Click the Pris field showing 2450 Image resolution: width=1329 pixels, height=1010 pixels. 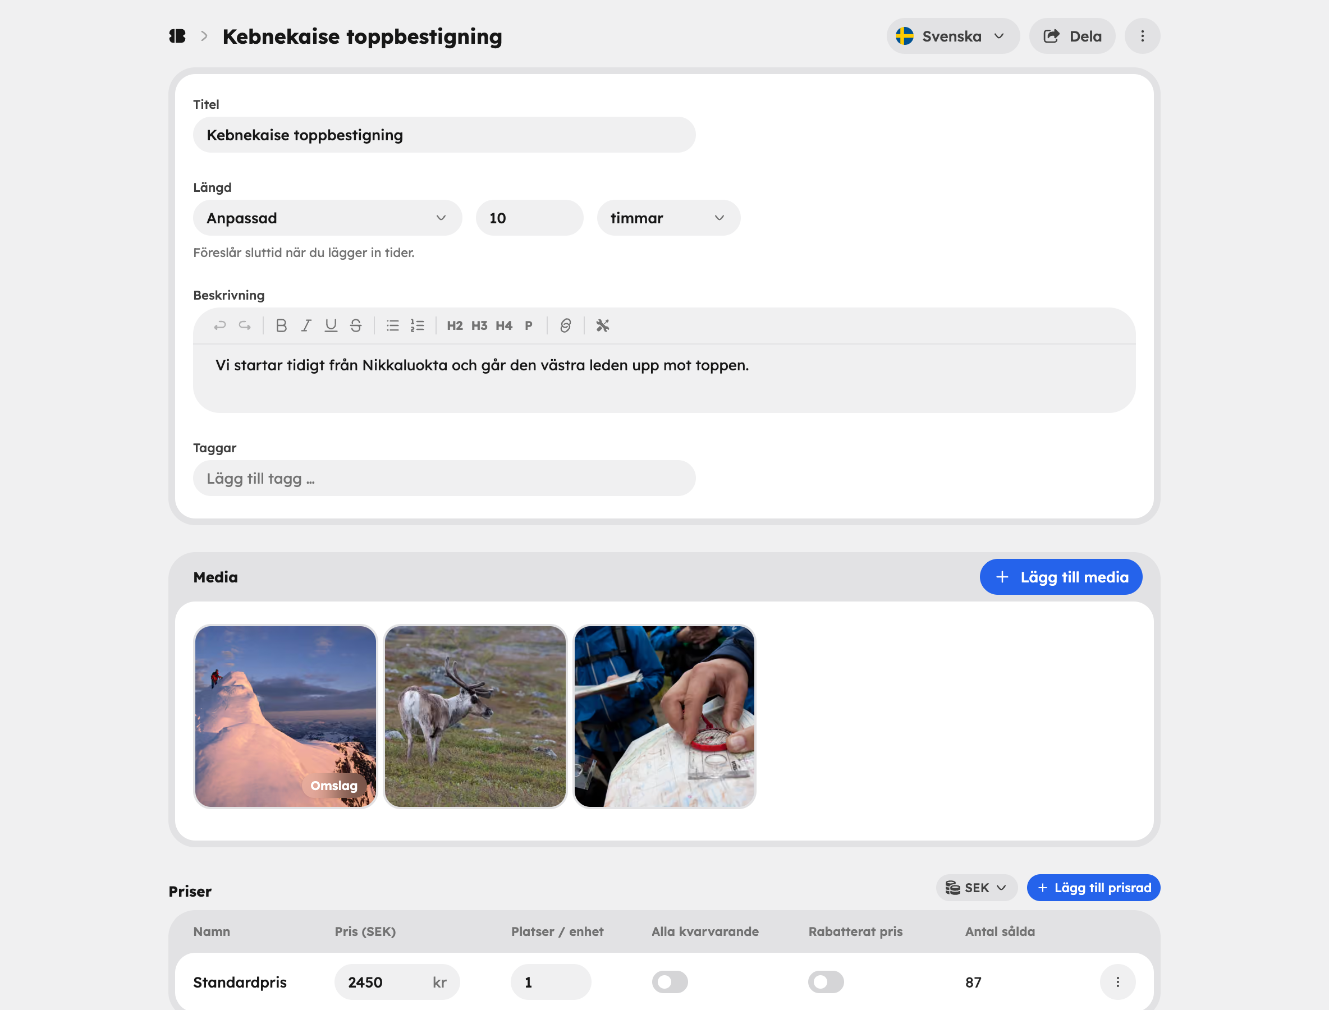397,982
